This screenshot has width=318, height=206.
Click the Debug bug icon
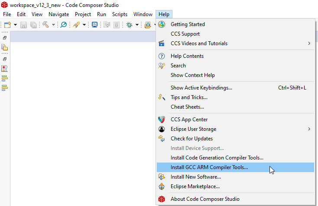tap(129, 25)
